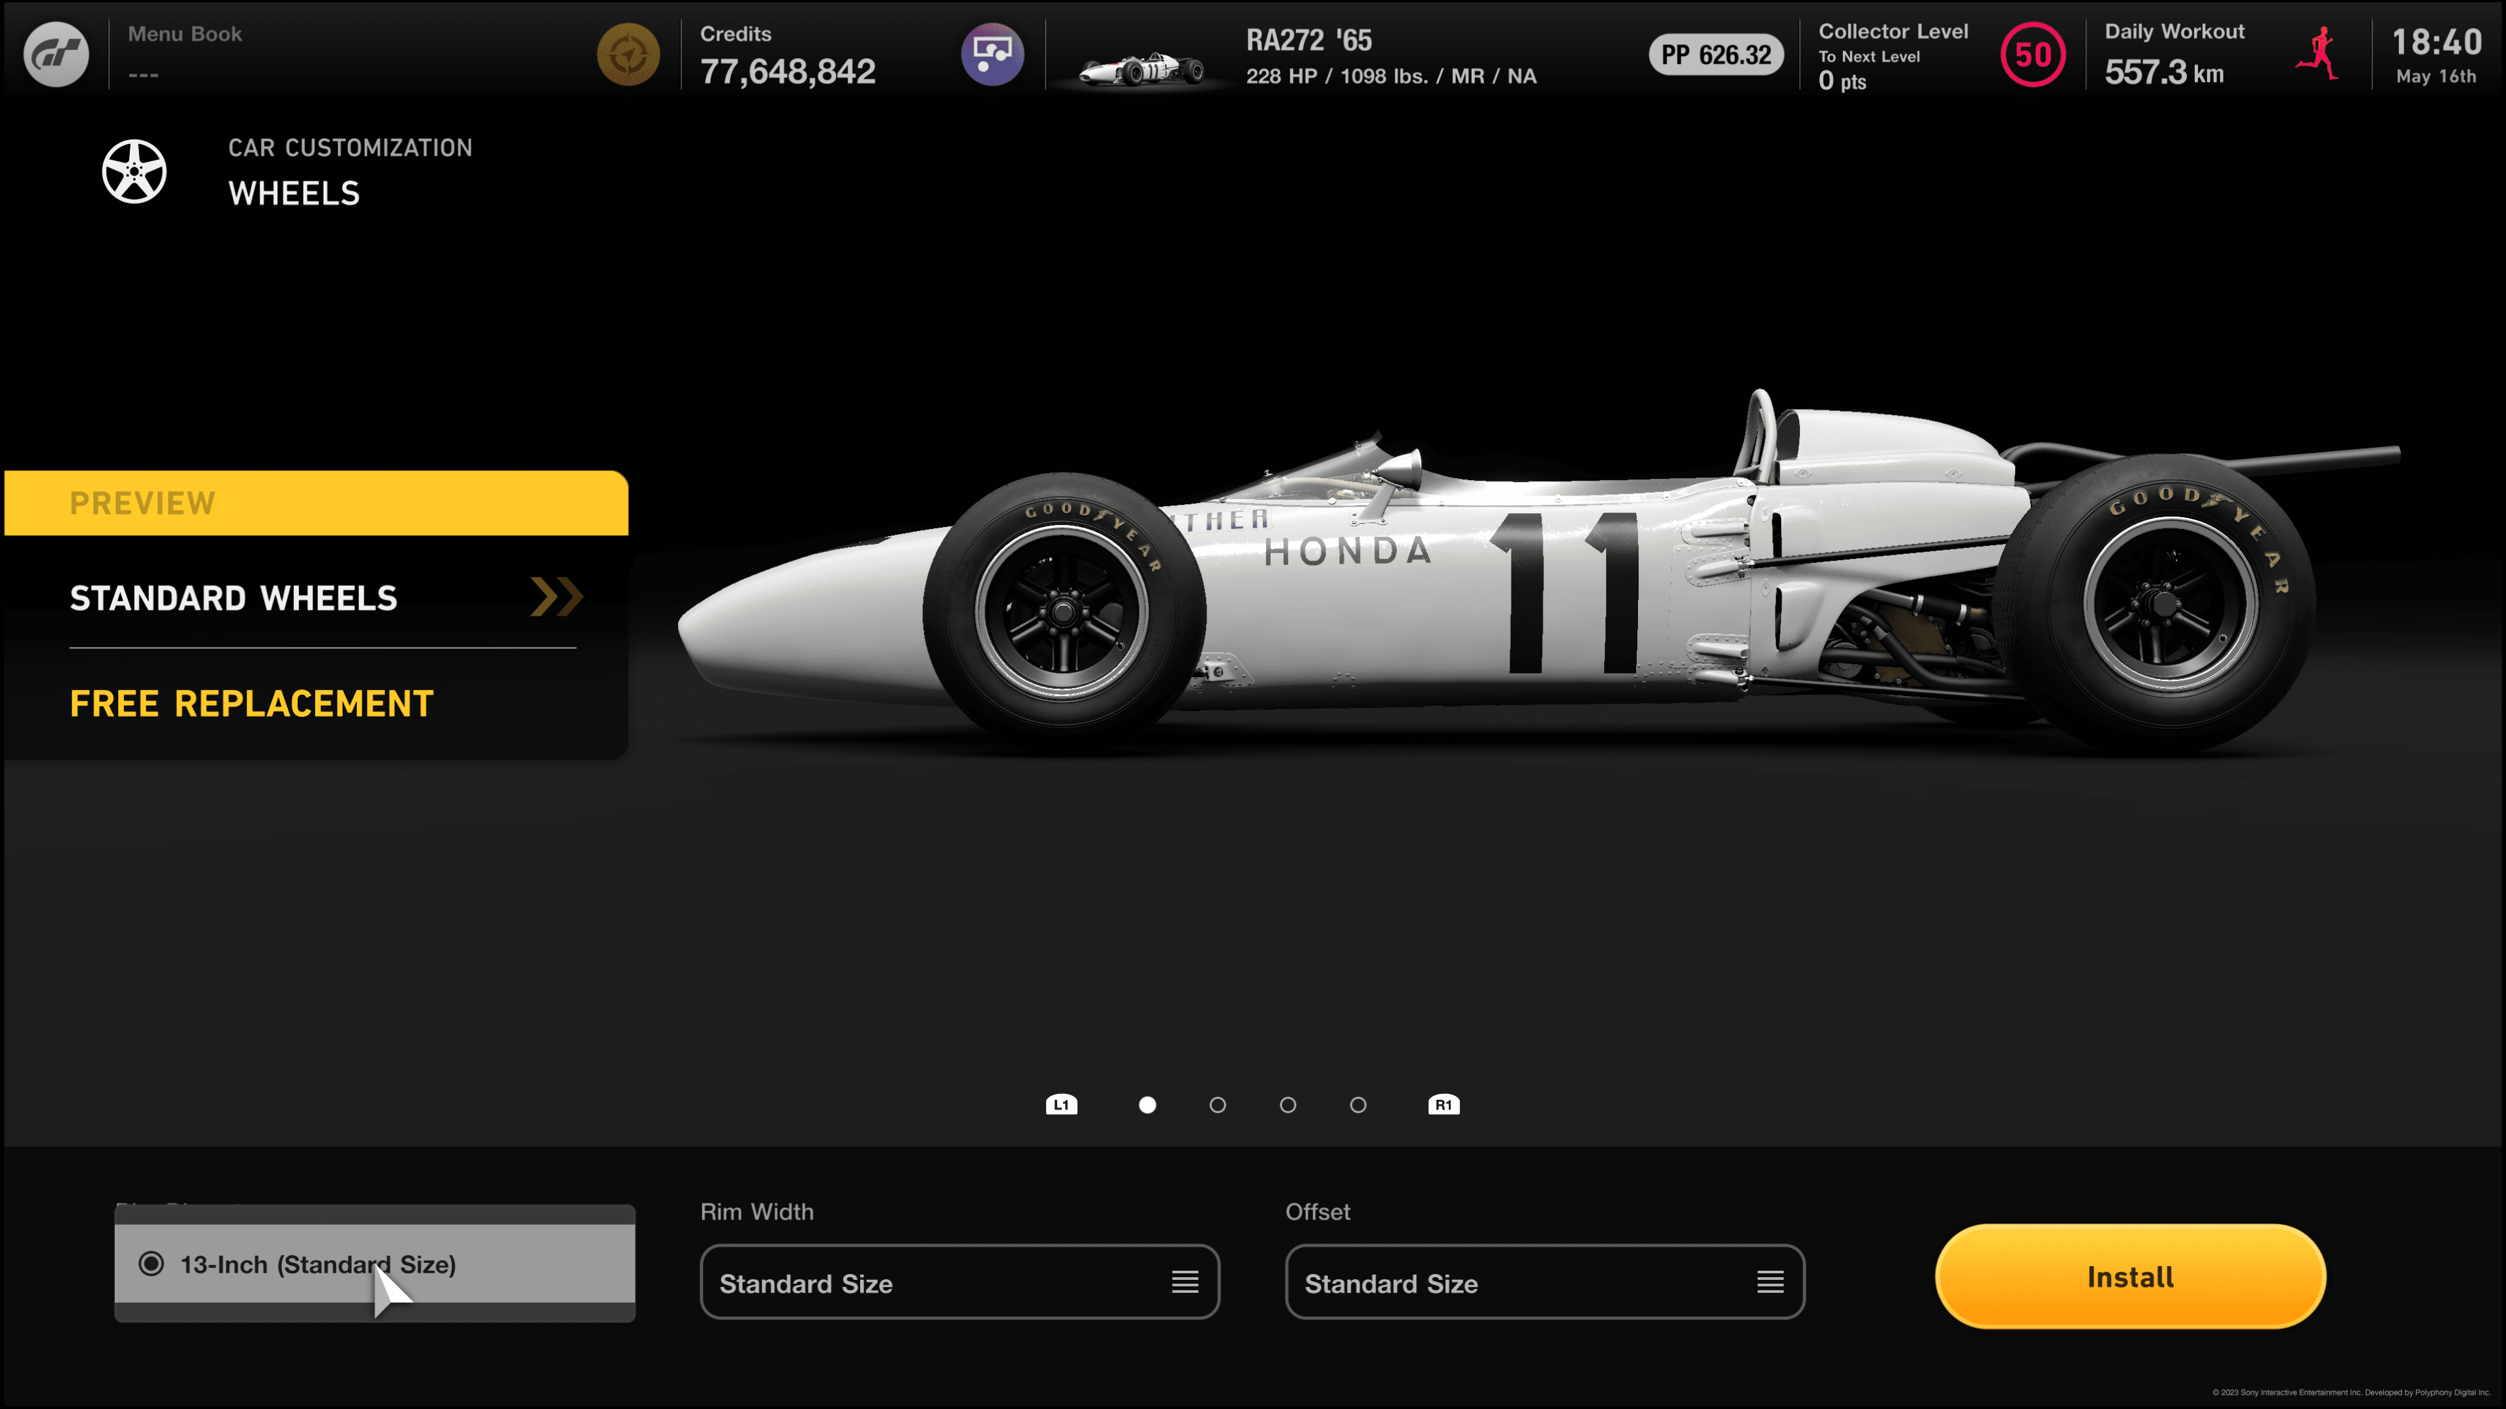Choose the 13-Inch (Standard Size) radio option
This screenshot has width=2506, height=1409.
pyautogui.click(x=375, y=1264)
